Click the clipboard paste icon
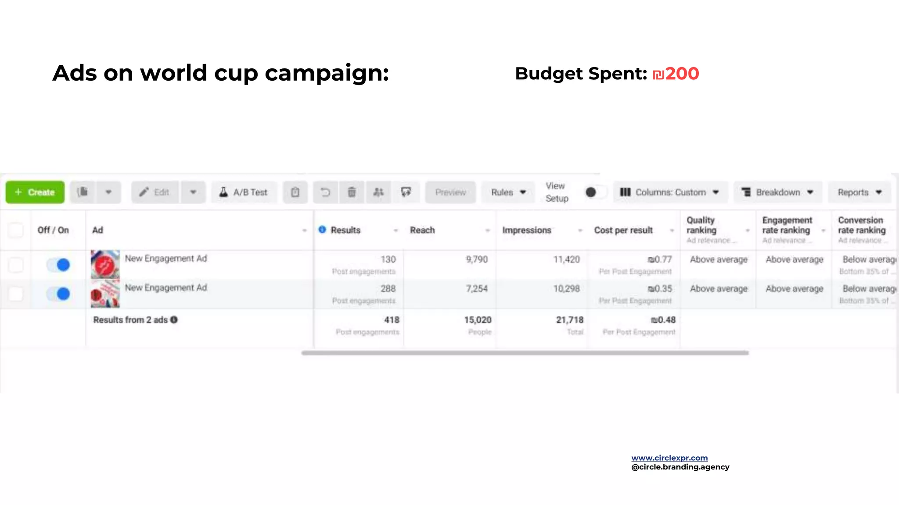 pyautogui.click(x=295, y=192)
